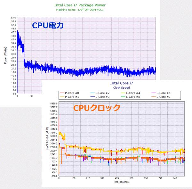Click the 57.6 value on the power axis
Viewport: 192px width, 189px height.
coord(13,18)
